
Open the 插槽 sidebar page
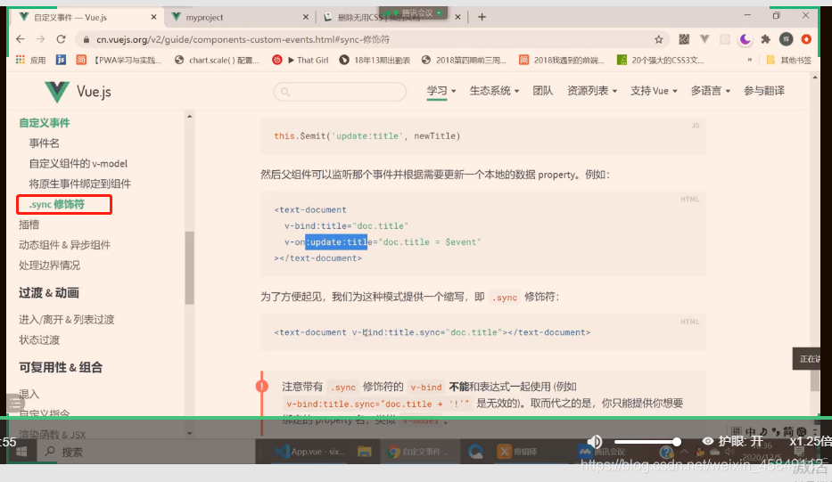click(x=29, y=225)
